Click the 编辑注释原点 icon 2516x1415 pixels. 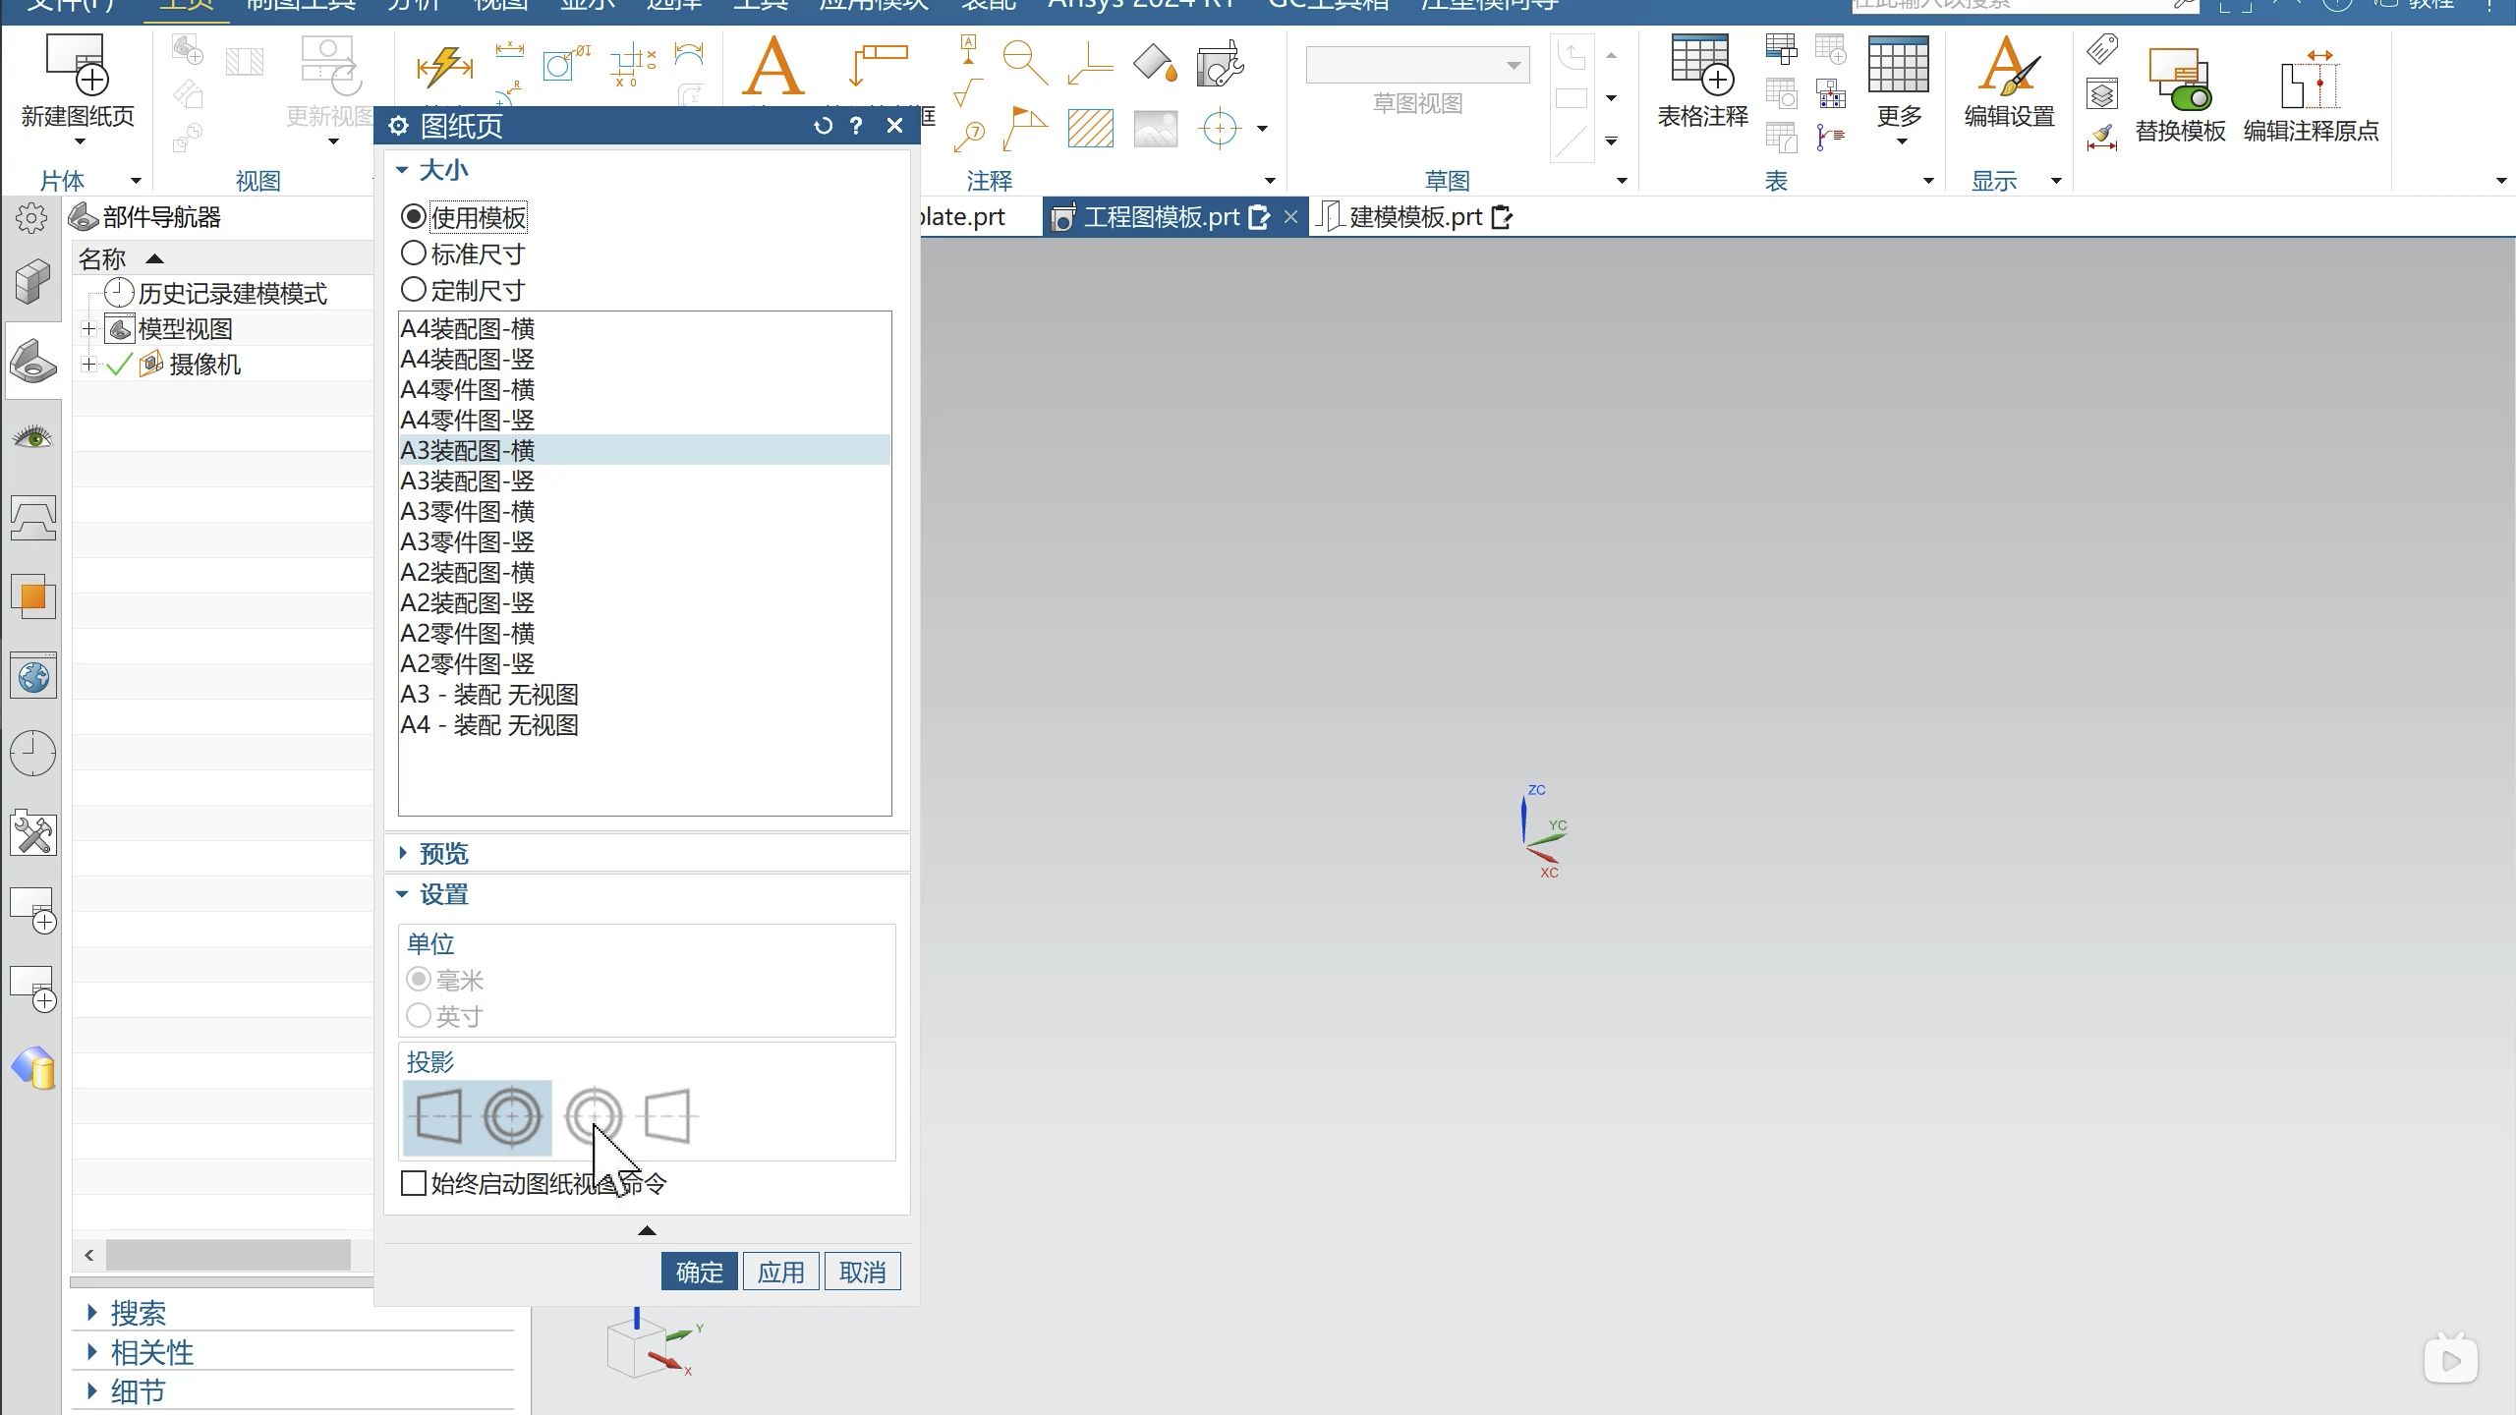click(2310, 81)
